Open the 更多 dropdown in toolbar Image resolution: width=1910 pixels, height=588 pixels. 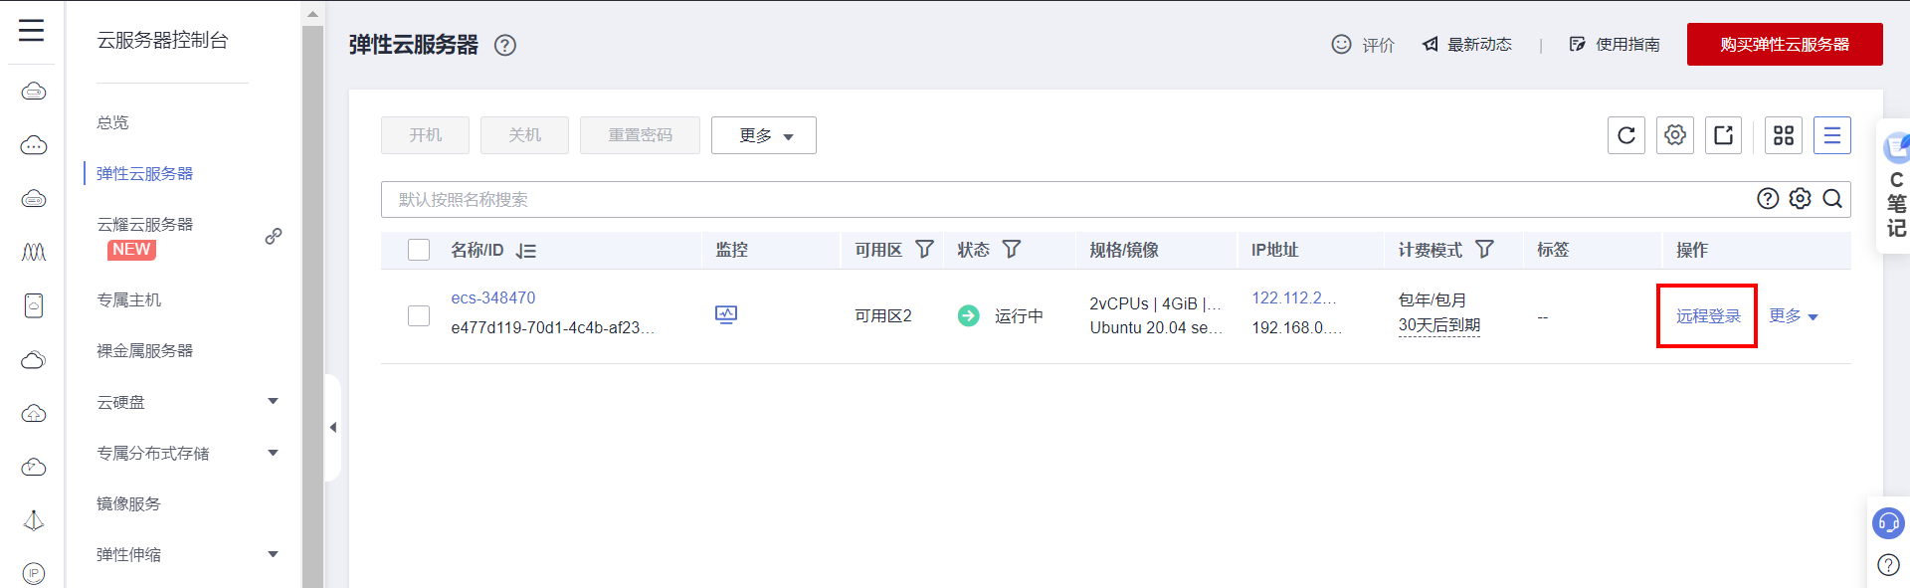[763, 135]
